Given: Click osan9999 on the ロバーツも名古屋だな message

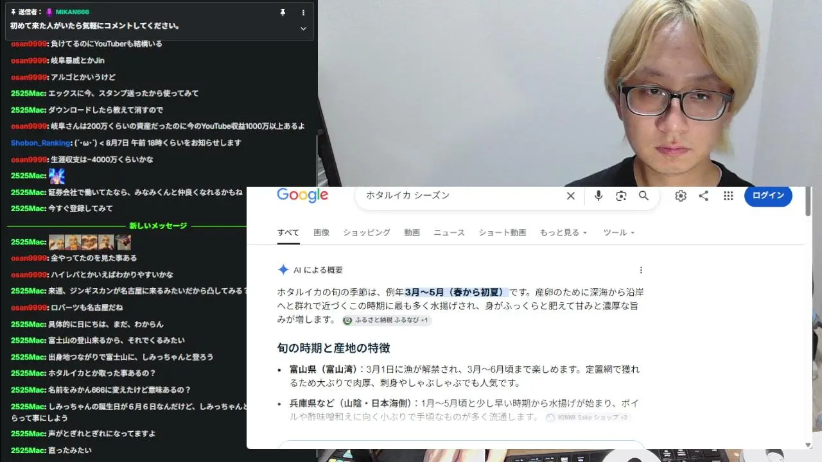Looking at the screenshot, I should tap(29, 307).
